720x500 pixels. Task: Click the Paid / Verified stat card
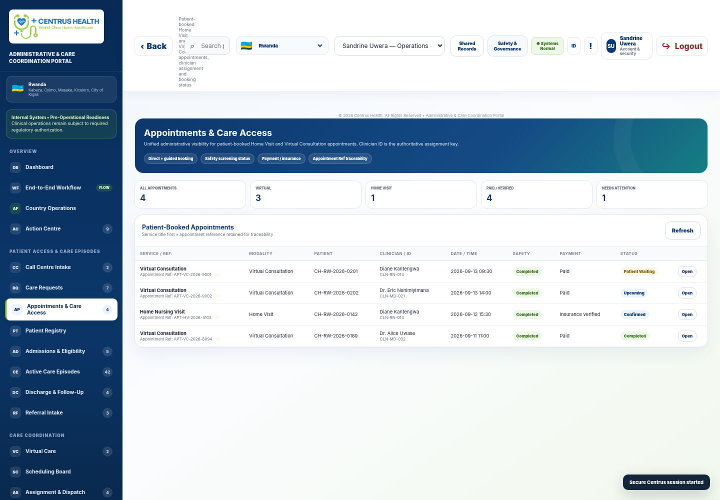(536, 194)
